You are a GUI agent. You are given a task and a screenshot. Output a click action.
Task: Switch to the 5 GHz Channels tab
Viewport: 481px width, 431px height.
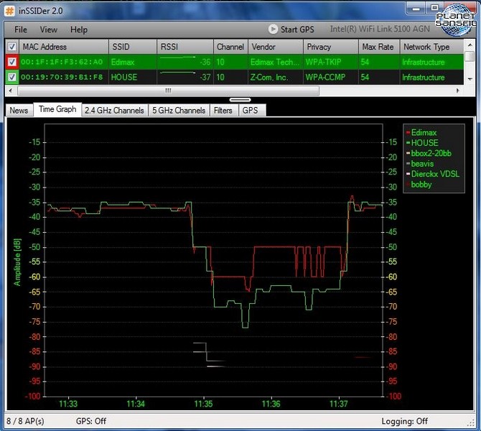tap(179, 111)
